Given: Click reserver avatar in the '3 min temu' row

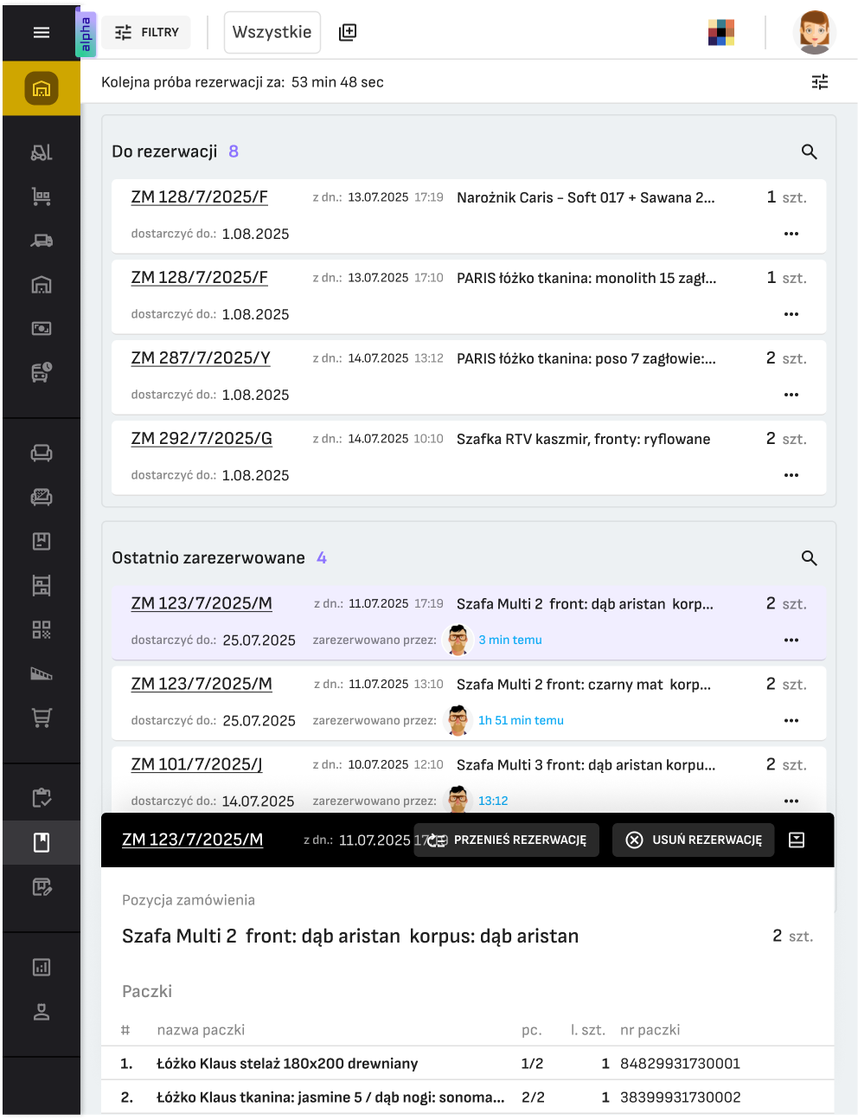Looking at the screenshot, I should (458, 640).
